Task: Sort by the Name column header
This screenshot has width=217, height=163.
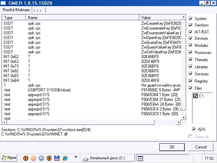Action: pyautogui.click(x=82, y=18)
